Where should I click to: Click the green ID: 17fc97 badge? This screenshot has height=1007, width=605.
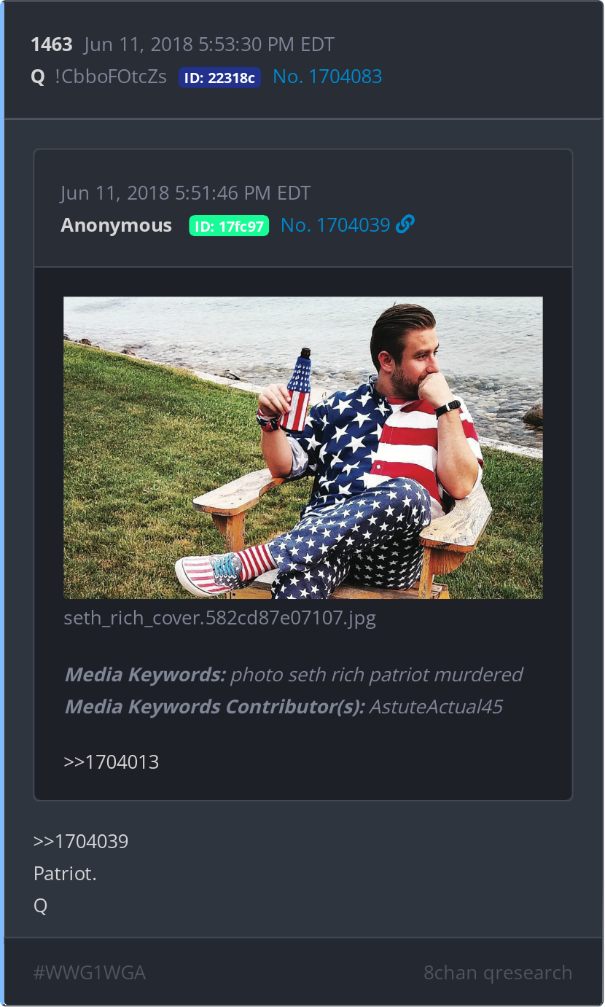pos(229,226)
